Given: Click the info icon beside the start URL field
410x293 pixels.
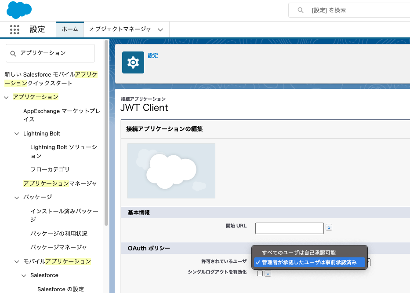Looking at the screenshot, I should [x=329, y=227].
